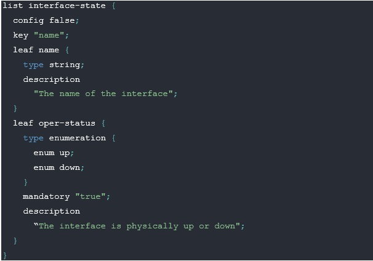373x261 pixels.
Task: Click the opening brace after "enumeration"
Action: tap(114, 138)
